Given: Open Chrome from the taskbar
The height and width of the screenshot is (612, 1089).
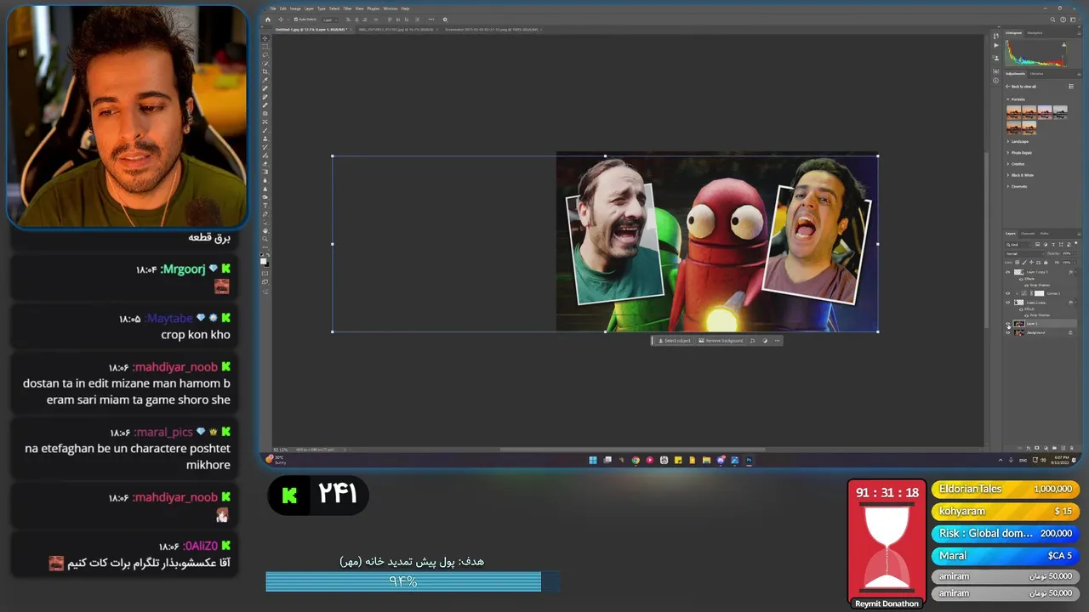Looking at the screenshot, I should tap(635, 461).
